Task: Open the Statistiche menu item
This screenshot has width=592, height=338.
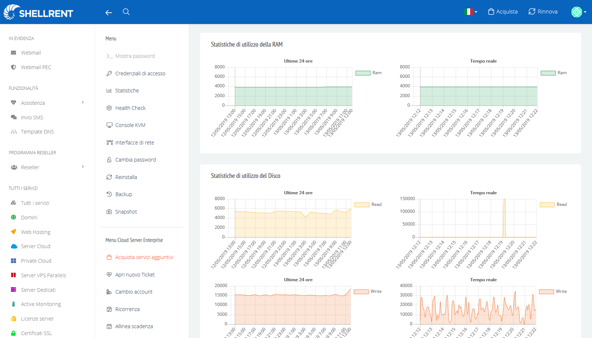Action: pyautogui.click(x=122, y=91)
